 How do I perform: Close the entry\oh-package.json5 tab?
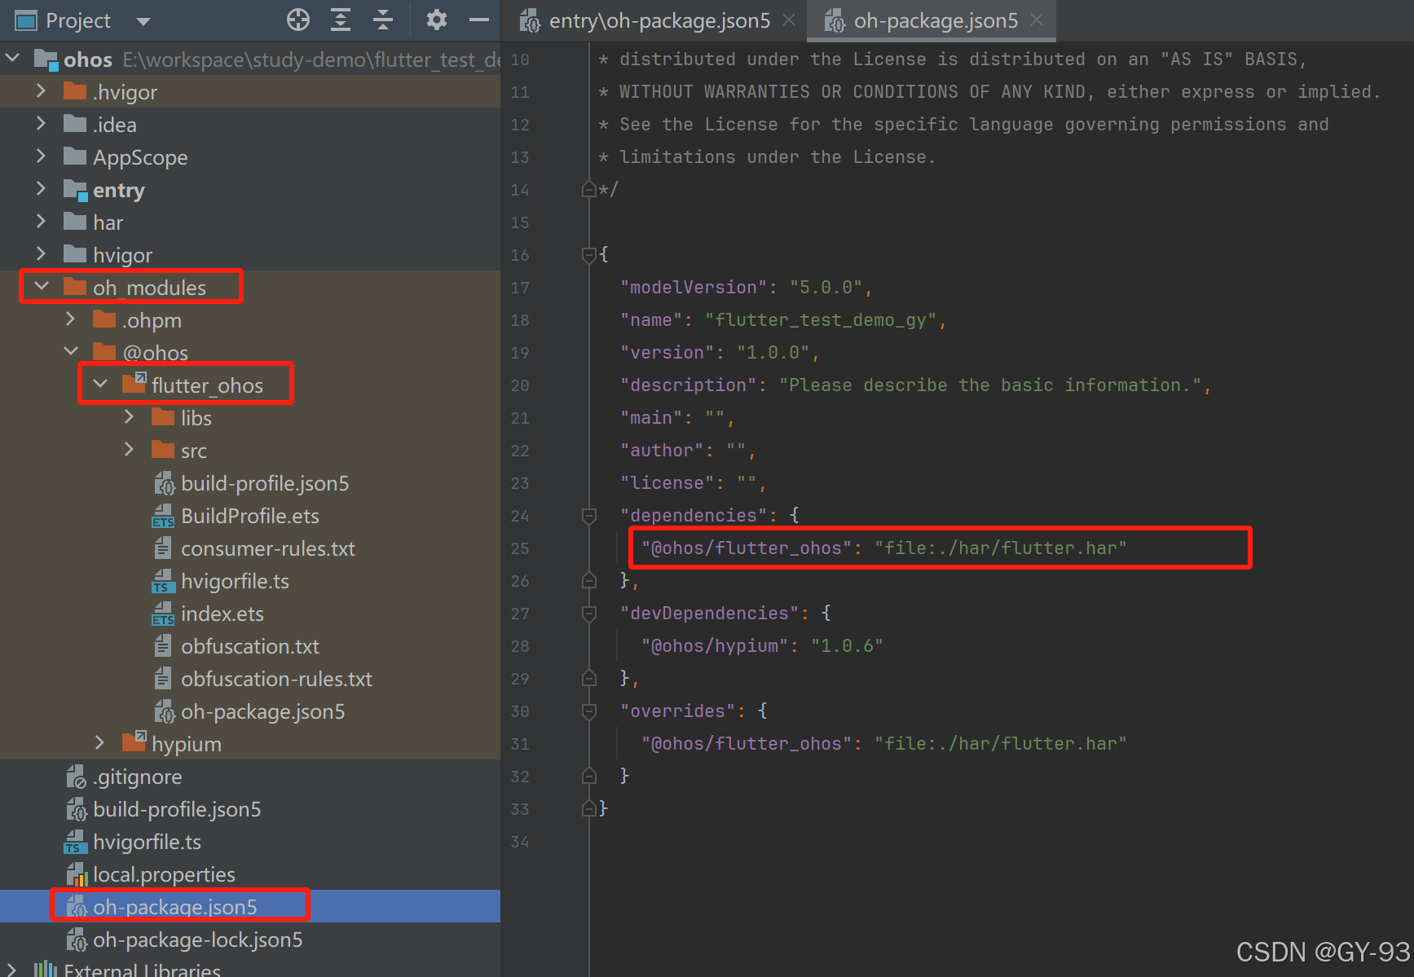[x=789, y=20]
